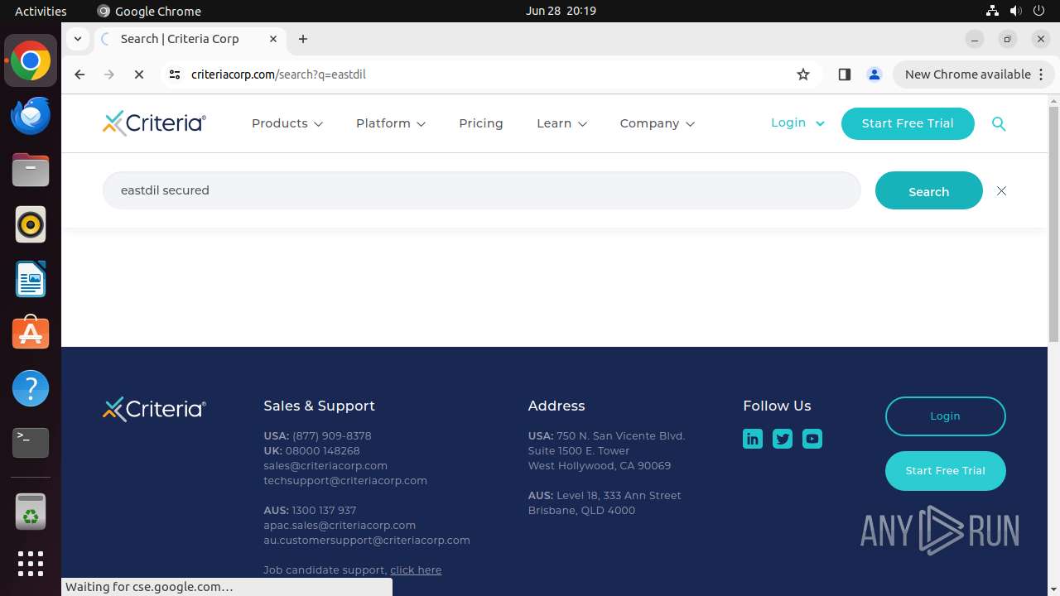Stop loading the page
The width and height of the screenshot is (1060, 596).
139,74
